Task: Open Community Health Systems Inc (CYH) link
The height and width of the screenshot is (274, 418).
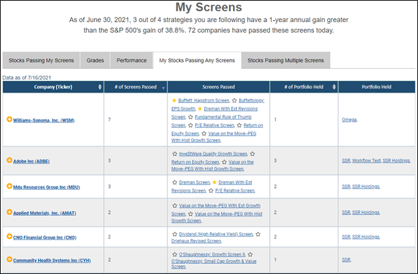Action: [52, 261]
